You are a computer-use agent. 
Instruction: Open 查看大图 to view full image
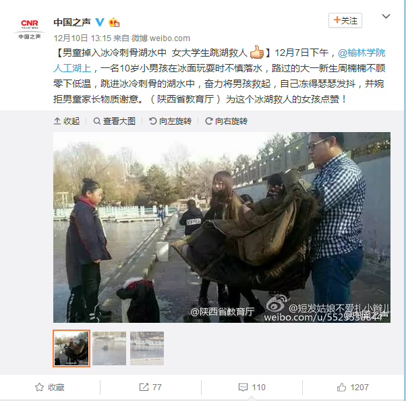[x=115, y=121]
